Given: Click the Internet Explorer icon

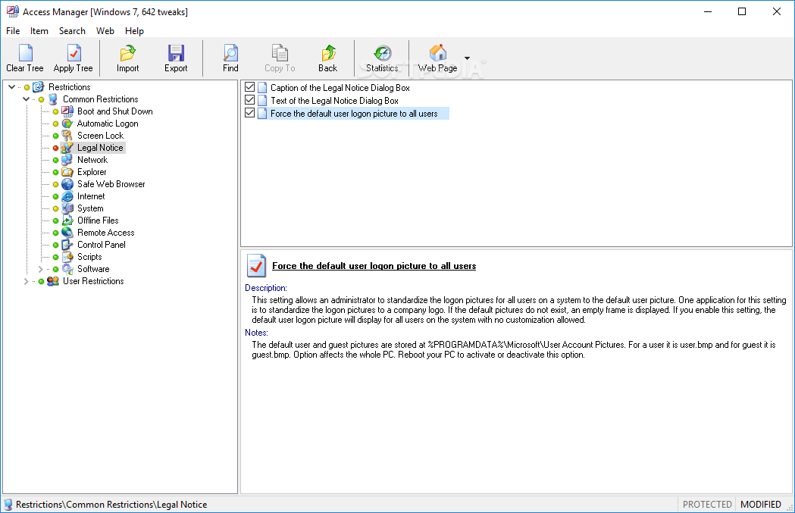Looking at the screenshot, I should pyautogui.click(x=67, y=196).
